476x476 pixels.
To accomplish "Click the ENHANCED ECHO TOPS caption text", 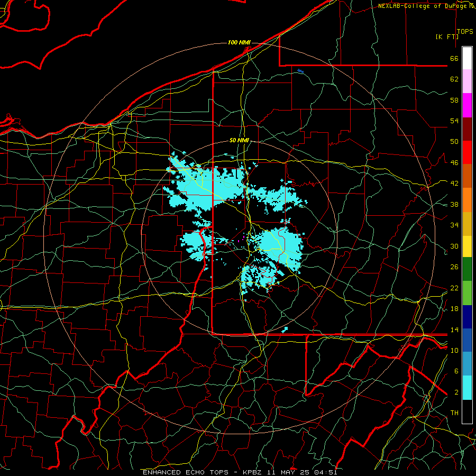I will coord(186,472).
